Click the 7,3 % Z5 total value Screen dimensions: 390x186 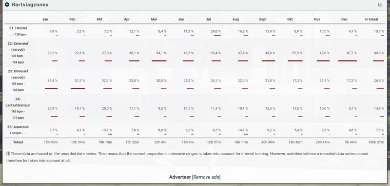point(380,130)
